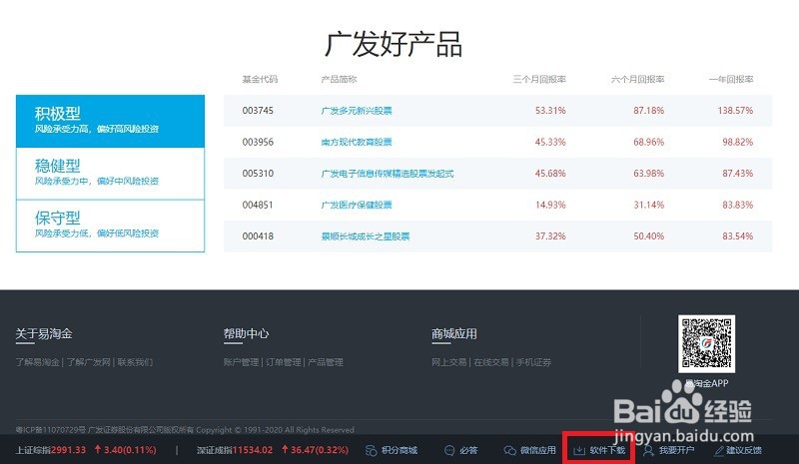This screenshot has height=464, width=799.
Task: Open the 南方现代教育股票 fund link
Action: tap(357, 142)
